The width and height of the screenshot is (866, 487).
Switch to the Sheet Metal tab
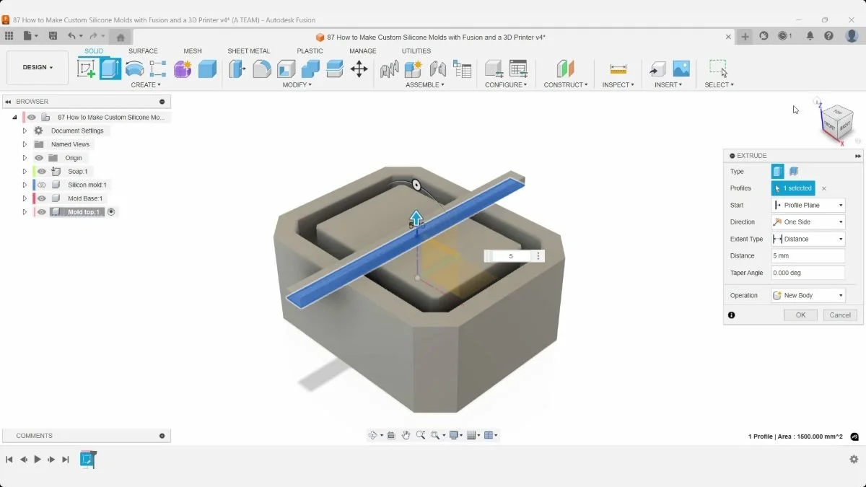click(248, 51)
